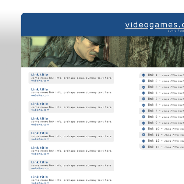Click website.com under fifth link entry
Image resolution: width=184 pixels, height=184 pixels.
tap(40, 139)
